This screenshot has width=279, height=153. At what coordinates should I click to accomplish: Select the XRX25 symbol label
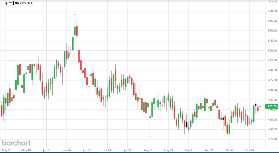coord(20,3)
